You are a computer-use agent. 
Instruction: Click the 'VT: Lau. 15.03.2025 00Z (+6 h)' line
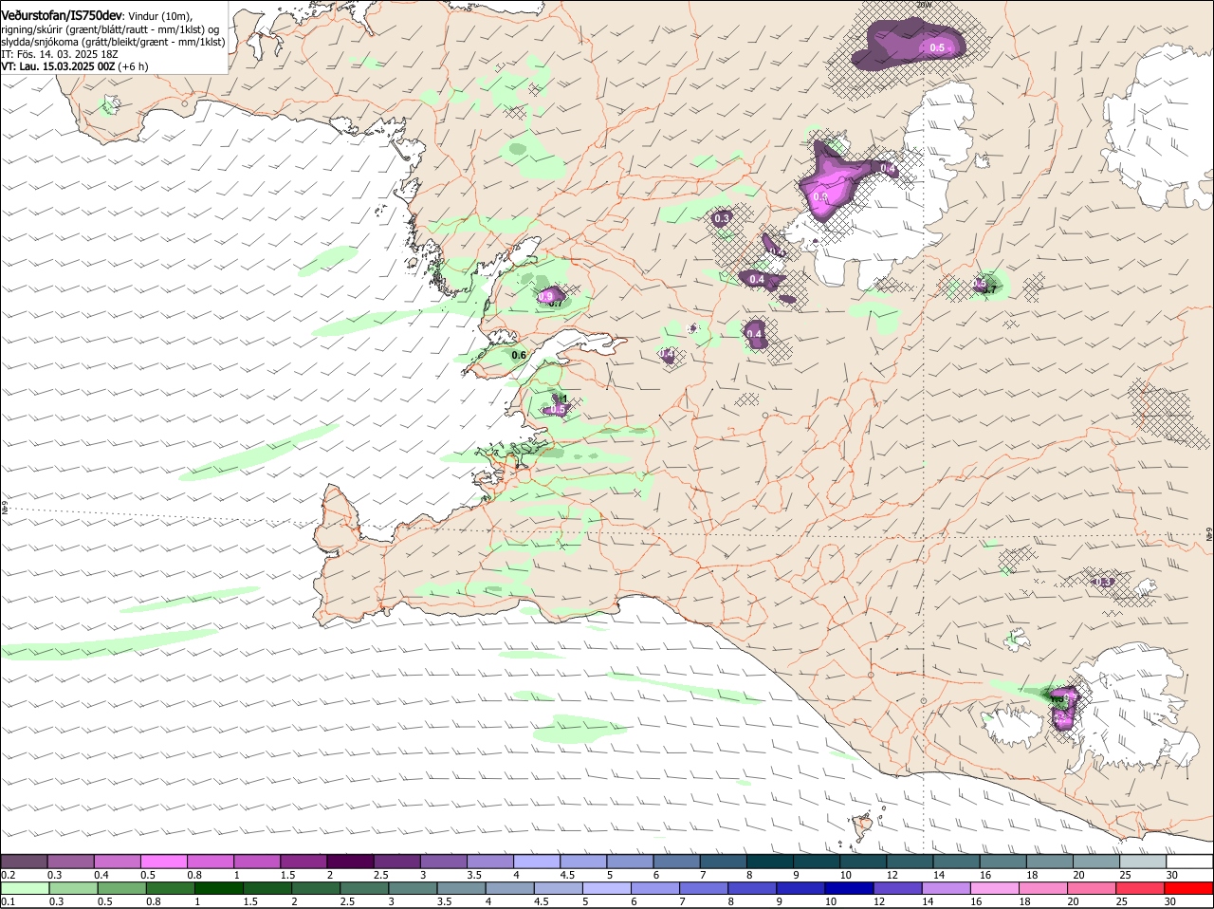(x=75, y=66)
